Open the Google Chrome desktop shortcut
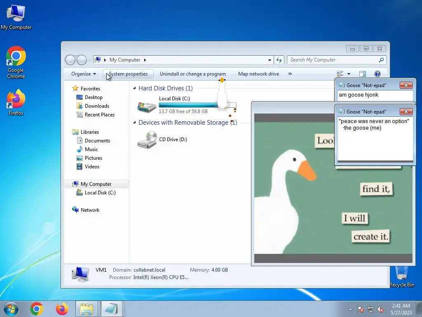 (16, 62)
